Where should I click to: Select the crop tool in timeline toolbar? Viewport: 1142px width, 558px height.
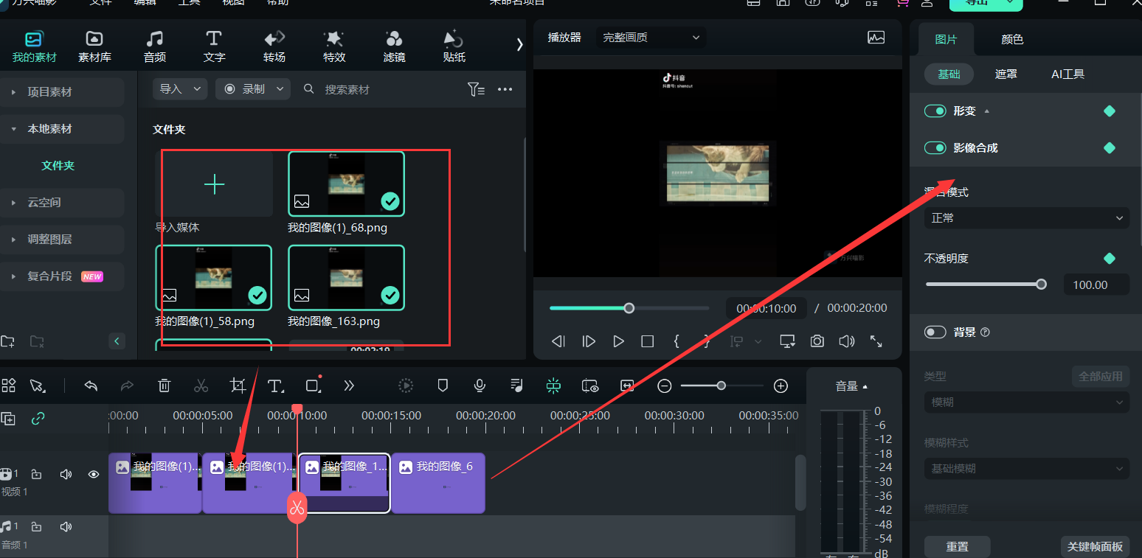click(x=238, y=386)
